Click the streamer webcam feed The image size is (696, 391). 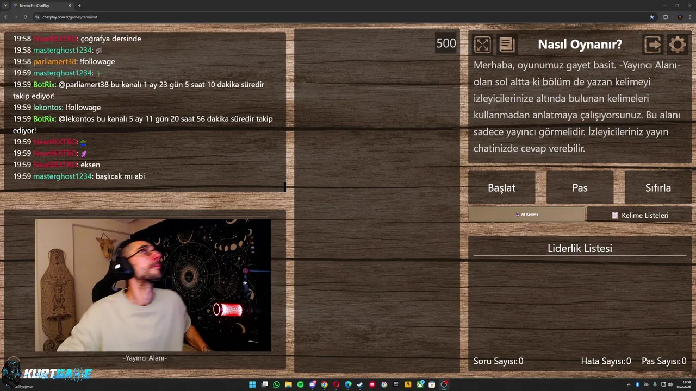[152, 285]
